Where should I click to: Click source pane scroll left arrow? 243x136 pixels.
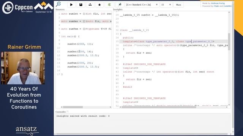pyautogui.click(x=62, y=107)
